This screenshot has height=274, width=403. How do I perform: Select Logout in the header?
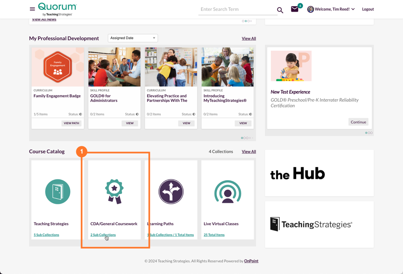pos(368,9)
